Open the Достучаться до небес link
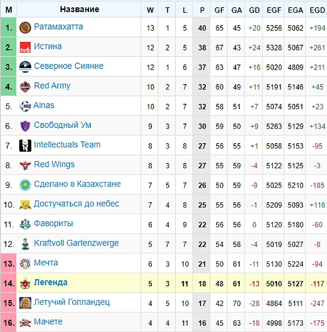 point(76,204)
